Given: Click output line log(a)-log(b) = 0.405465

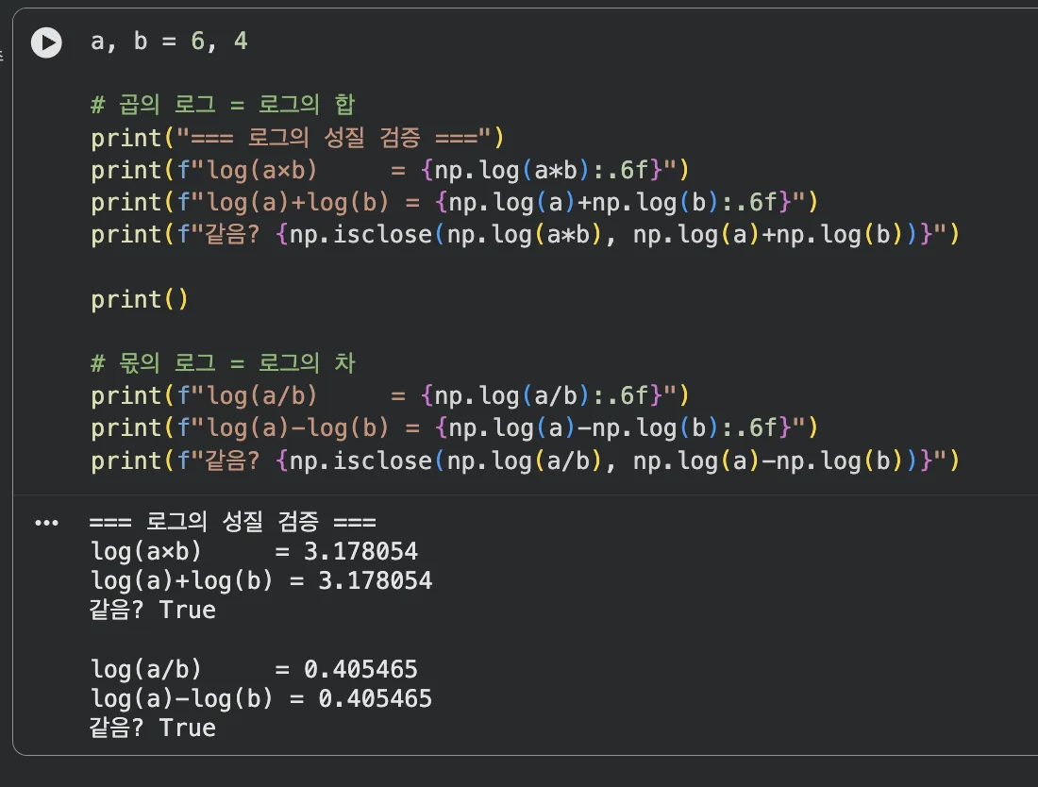Looking at the screenshot, I should (x=261, y=698).
